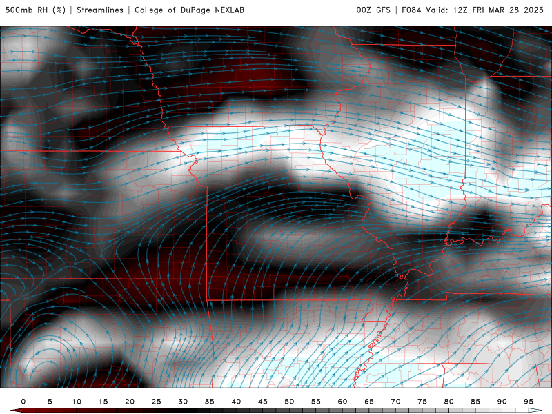The width and height of the screenshot is (552, 414).
Task: Click the colorbar label '55'
Action: coord(316,402)
